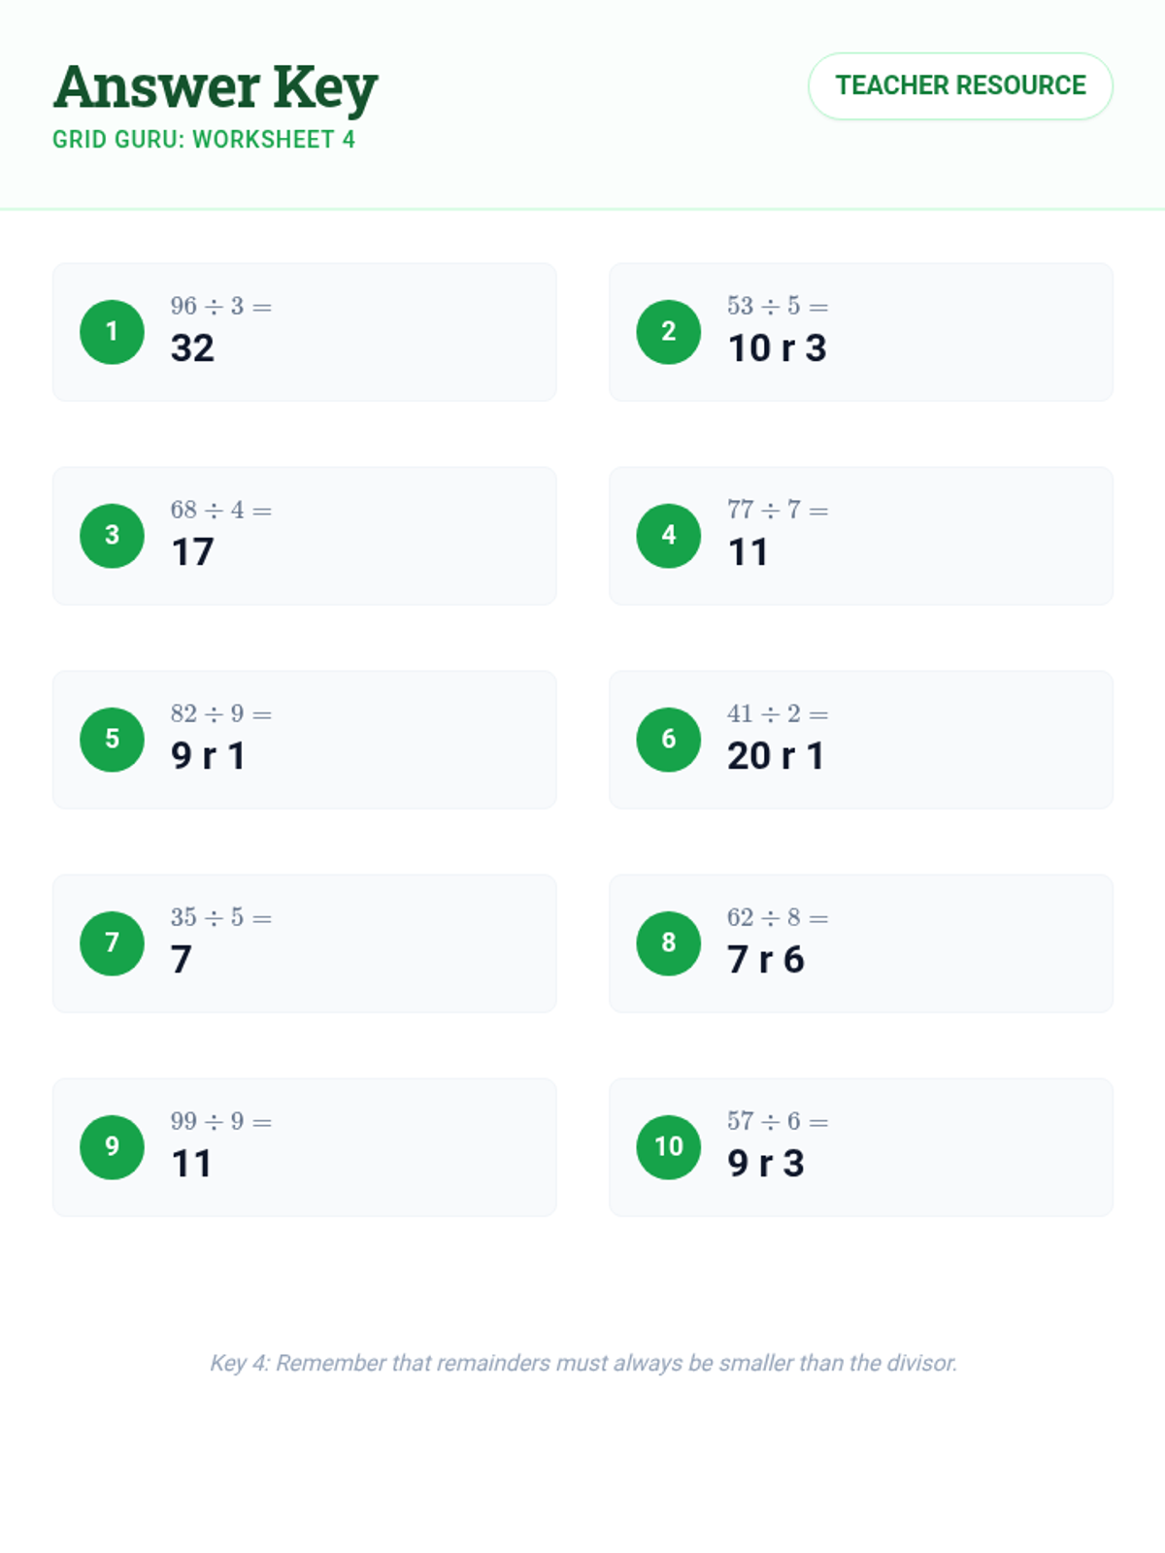Select the answer 32 for 96 ÷ 3
The width and height of the screenshot is (1165, 1553).
[192, 348]
